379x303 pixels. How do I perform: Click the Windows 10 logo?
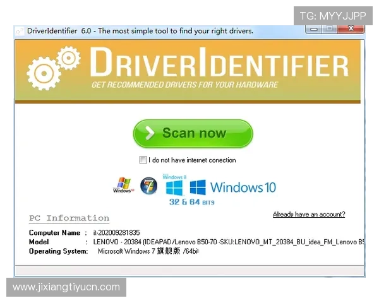point(233,187)
